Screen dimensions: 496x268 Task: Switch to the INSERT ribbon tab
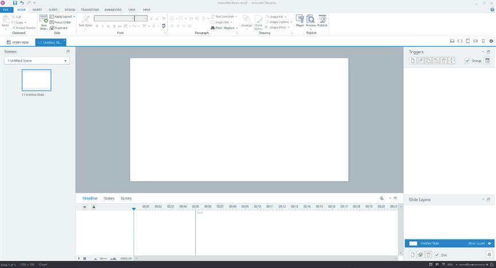click(x=37, y=10)
